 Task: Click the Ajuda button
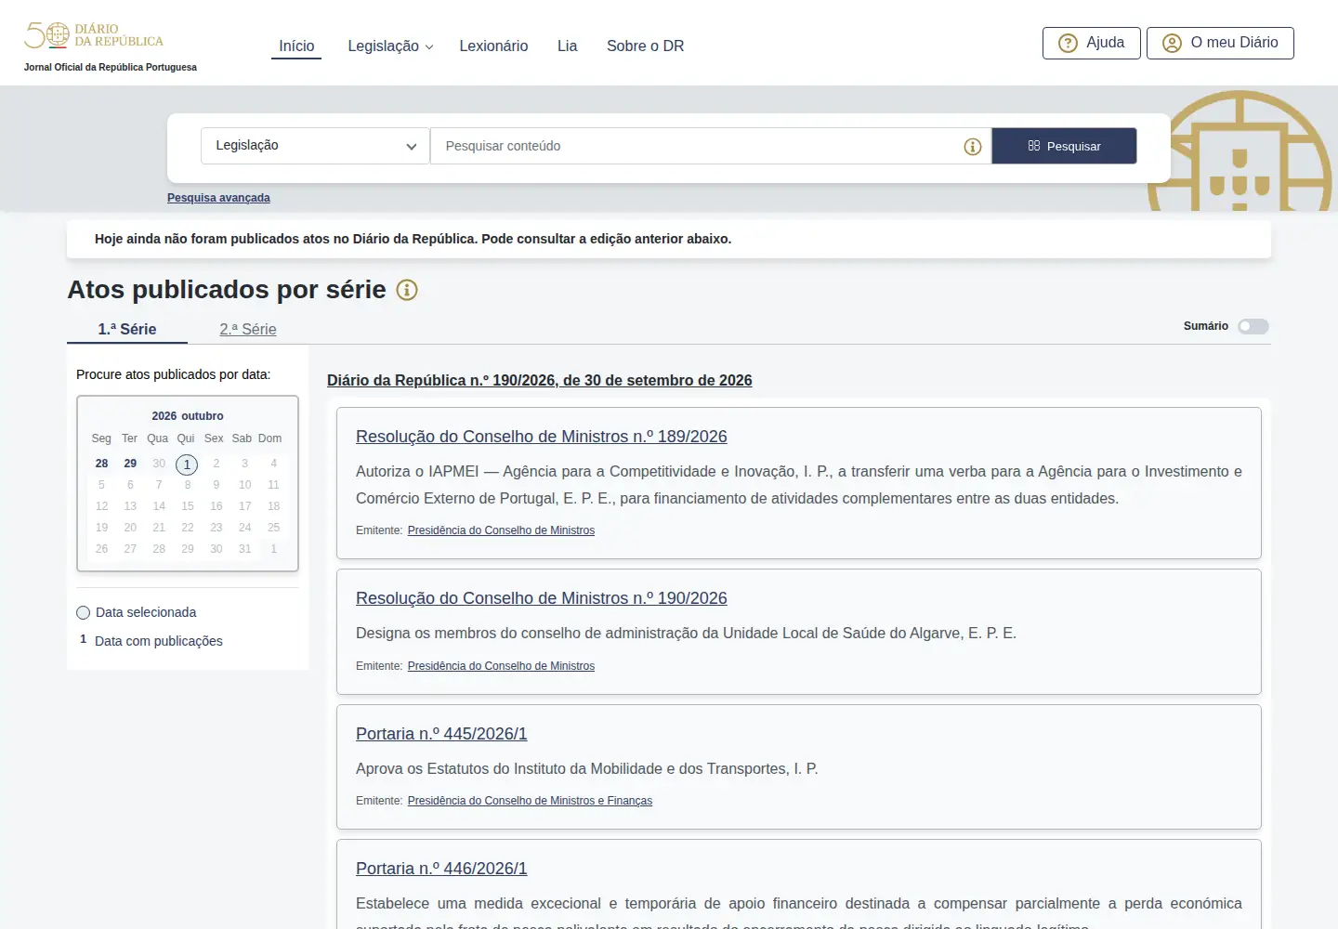(x=1091, y=43)
